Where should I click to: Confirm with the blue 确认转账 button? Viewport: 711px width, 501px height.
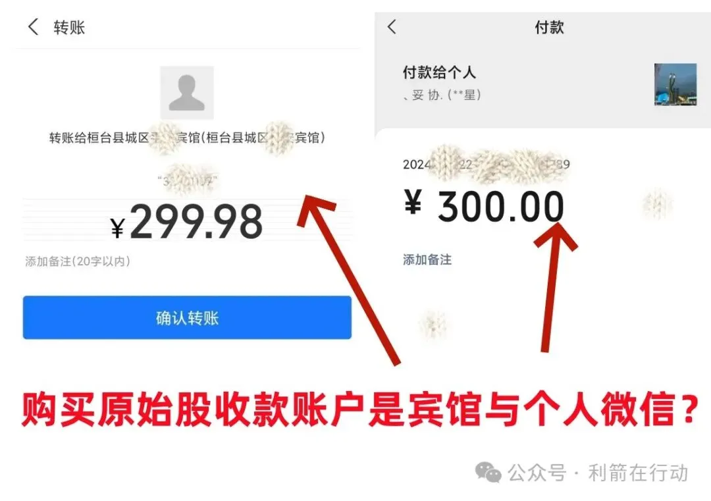[x=187, y=317]
